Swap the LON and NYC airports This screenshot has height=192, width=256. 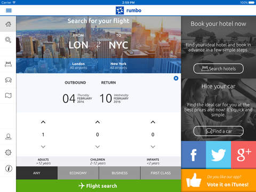(x=99, y=45)
